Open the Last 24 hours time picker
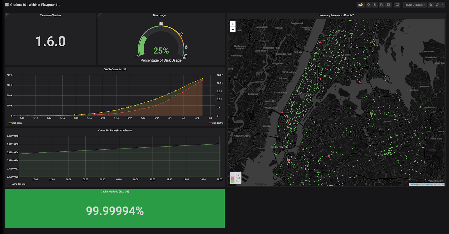The height and width of the screenshot is (234, 449). [x=415, y=5]
